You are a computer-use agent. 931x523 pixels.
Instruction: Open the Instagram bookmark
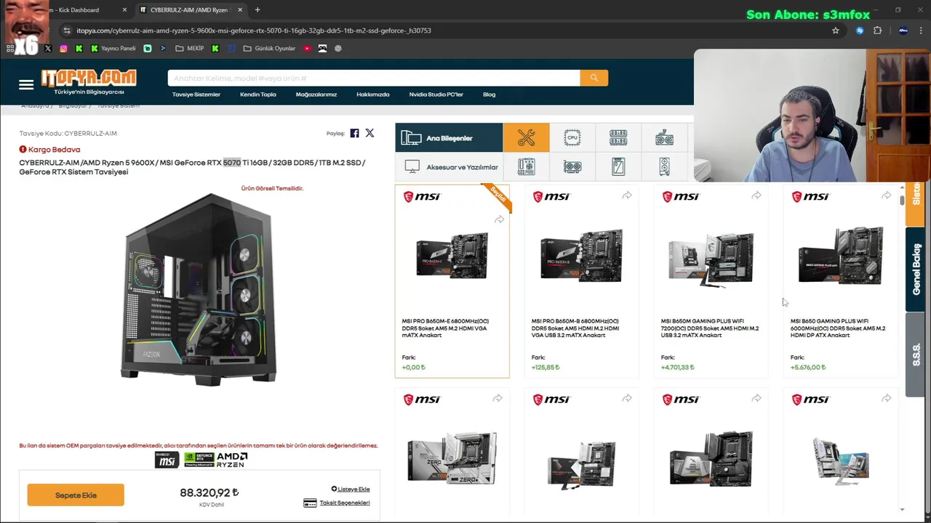[x=63, y=49]
